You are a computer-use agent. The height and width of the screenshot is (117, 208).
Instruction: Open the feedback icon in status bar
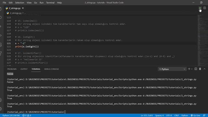click(x=204, y=115)
